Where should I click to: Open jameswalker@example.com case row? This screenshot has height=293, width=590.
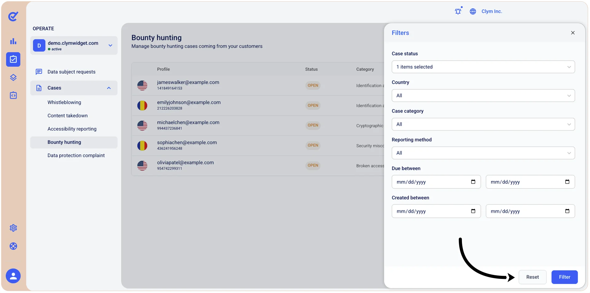pyautogui.click(x=258, y=86)
